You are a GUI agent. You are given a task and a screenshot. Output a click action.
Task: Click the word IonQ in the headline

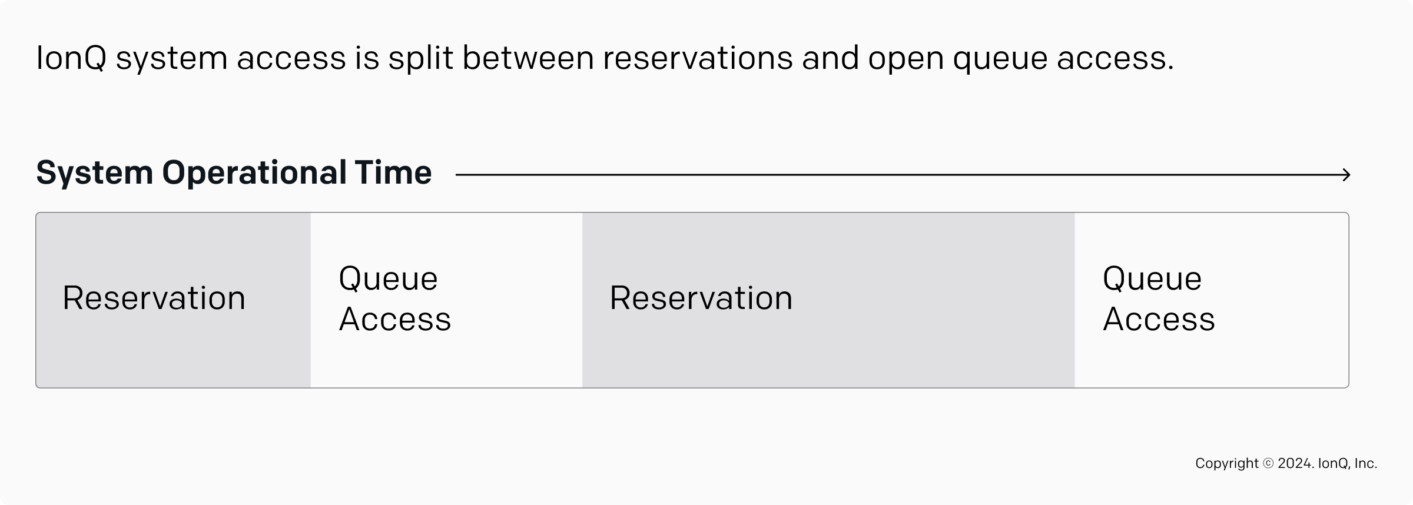pyautogui.click(x=71, y=59)
